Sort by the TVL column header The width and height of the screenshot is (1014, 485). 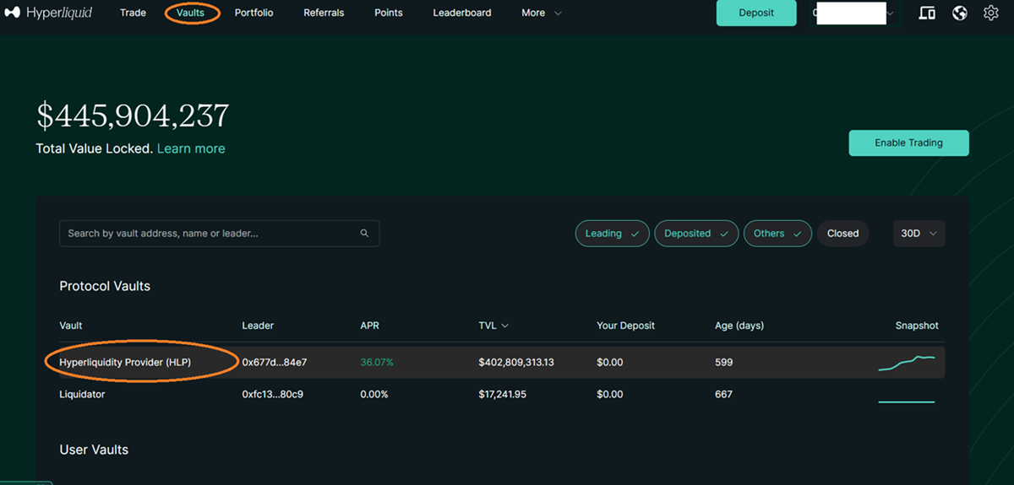(x=493, y=326)
